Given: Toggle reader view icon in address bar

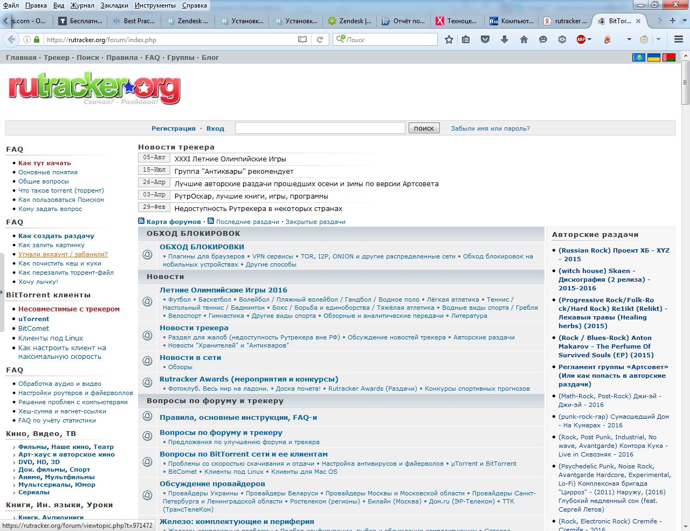Looking at the screenshot, I should pos(302,39).
